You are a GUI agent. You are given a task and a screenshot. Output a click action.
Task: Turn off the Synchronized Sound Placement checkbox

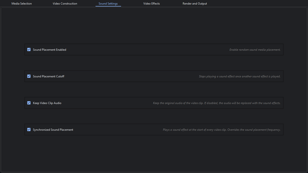click(x=29, y=130)
